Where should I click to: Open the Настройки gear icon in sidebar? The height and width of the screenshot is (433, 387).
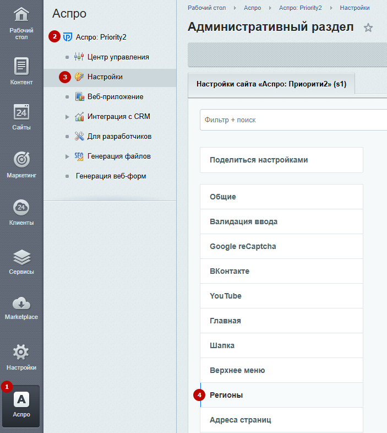point(21,352)
